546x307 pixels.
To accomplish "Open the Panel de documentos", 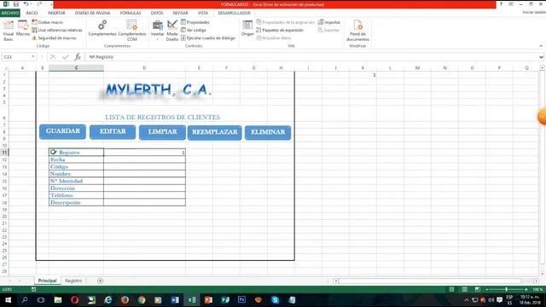I will [x=357, y=31].
